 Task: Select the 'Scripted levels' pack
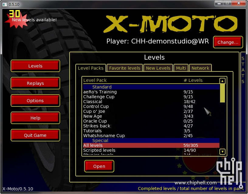click(x=151, y=150)
